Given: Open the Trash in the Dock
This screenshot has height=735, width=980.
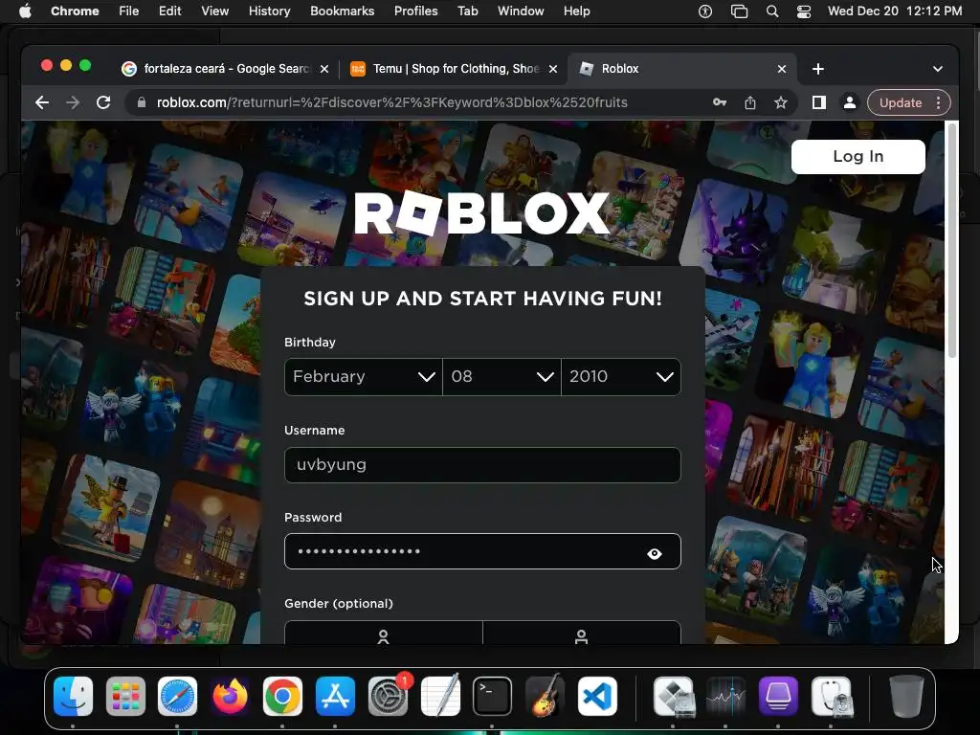Looking at the screenshot, I should click(x=906, y=697).
